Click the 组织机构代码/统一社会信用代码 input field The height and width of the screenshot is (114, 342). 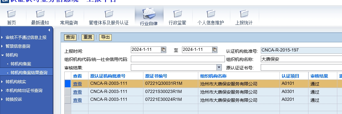[x=178, y=59]
